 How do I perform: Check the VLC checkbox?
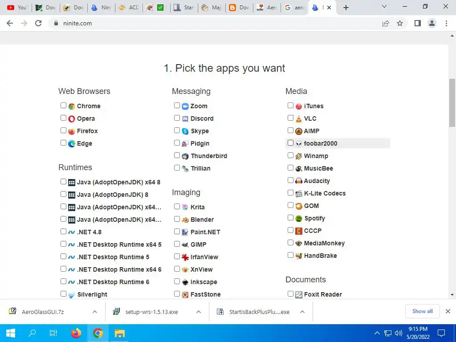pyautogui.click(x=290, y=118)
